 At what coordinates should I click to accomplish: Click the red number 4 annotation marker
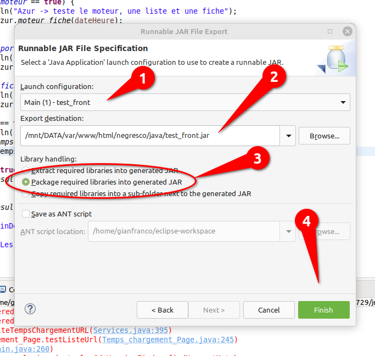[307, 221]
